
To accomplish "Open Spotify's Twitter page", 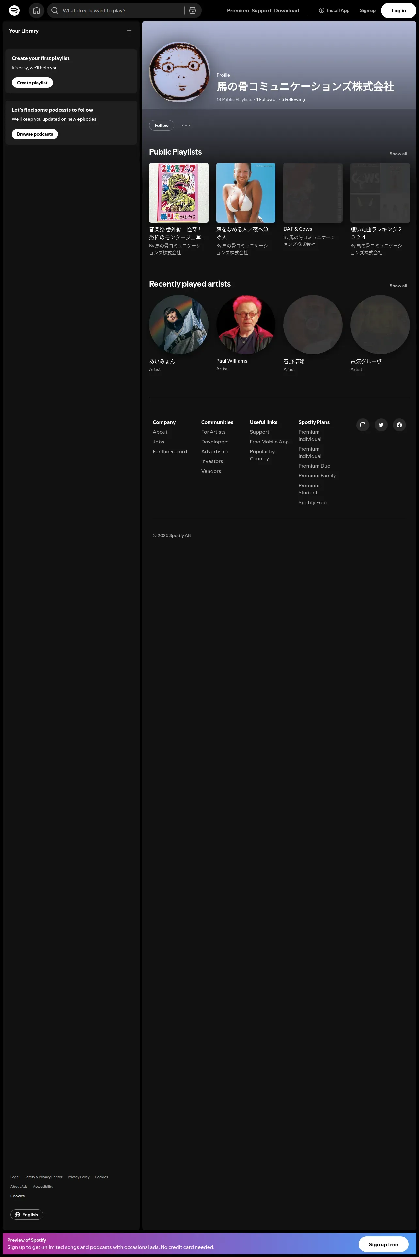I will pyautogui.click(x=381, y=425).
